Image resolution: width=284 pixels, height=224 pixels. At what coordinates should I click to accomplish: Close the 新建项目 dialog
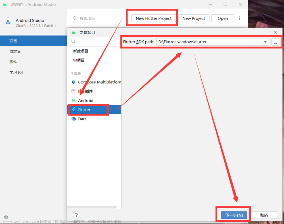pos(275,32)
